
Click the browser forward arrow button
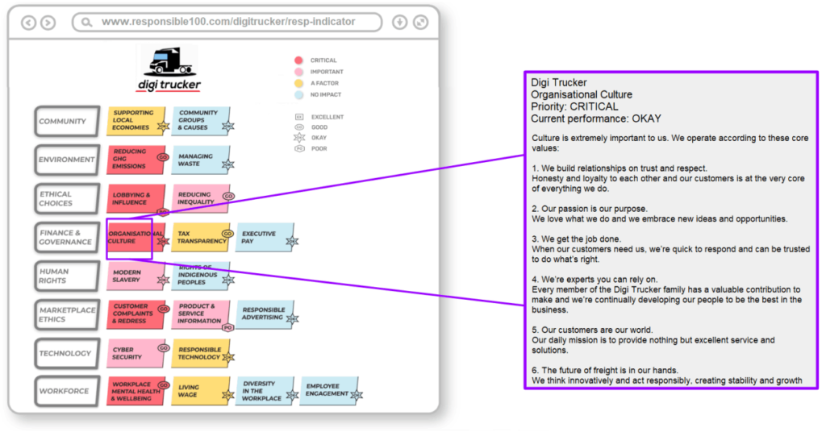48,23
